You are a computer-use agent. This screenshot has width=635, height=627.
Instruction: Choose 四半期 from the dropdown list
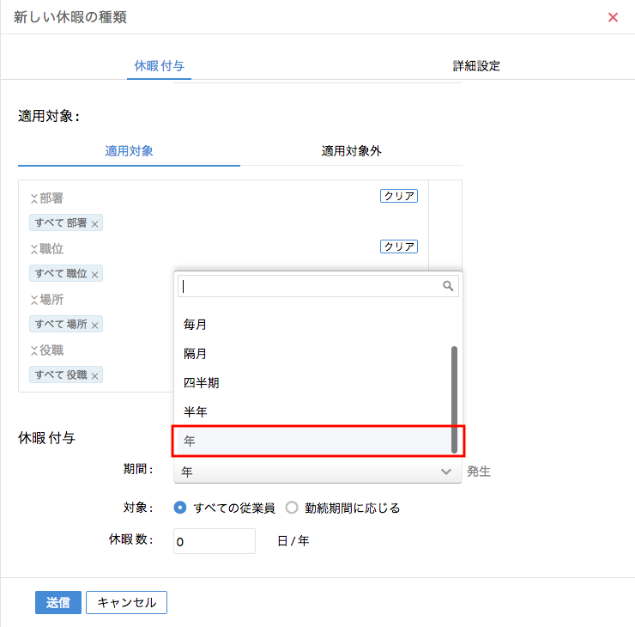point(195,383)
